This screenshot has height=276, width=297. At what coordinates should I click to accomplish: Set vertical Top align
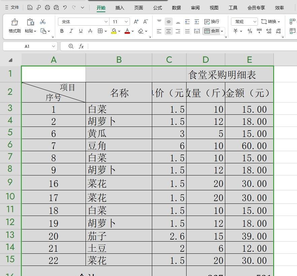point(159,22)
